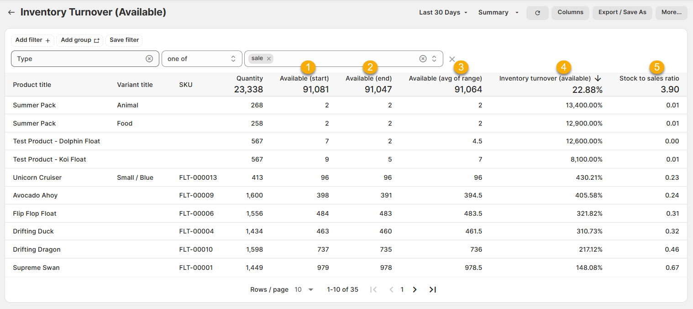Click Export / Save As button
The image size is (693, 309).
coord(622,12)
